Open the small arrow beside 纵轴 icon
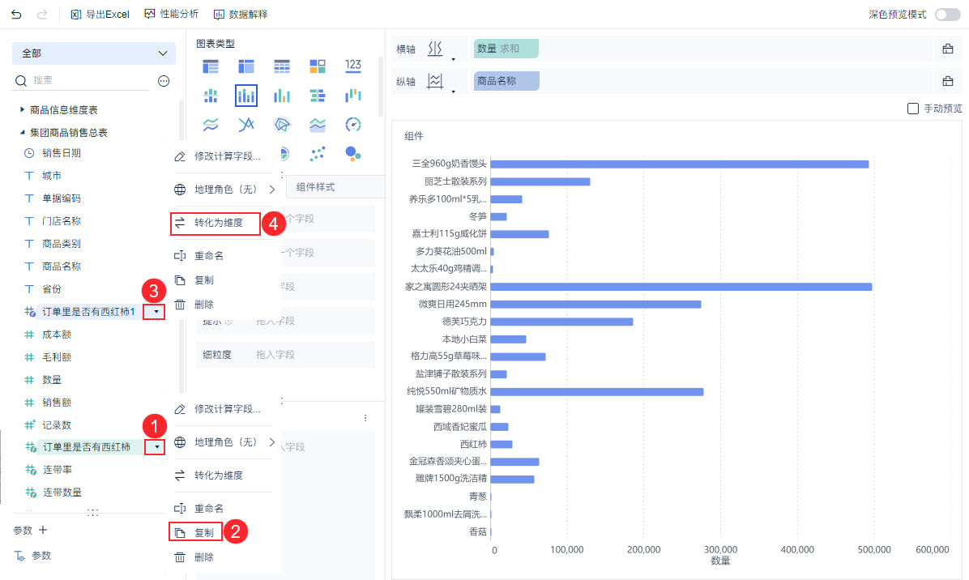The image size is (969, 580). tap(454, 92)
